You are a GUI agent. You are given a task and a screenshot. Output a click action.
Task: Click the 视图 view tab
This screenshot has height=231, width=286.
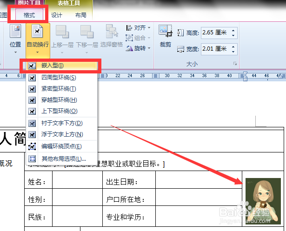point(3,15)
